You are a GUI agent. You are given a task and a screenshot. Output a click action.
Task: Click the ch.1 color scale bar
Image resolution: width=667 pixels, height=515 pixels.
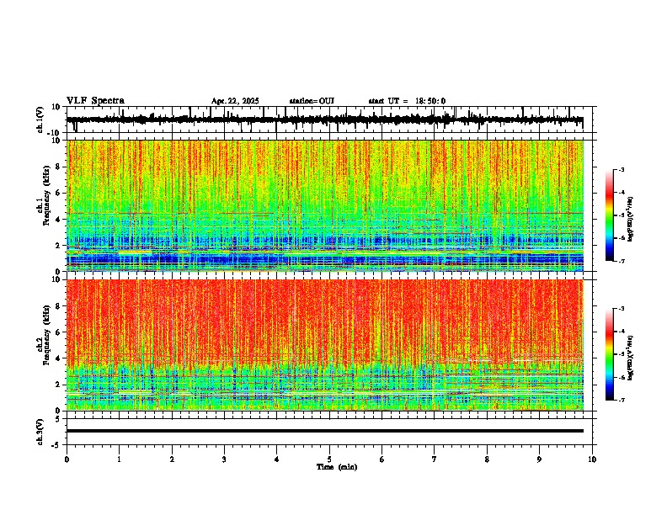[609, 215]
